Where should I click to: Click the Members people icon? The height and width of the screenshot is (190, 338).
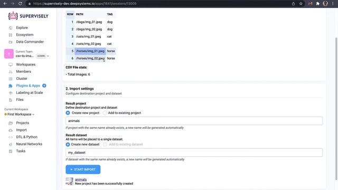point(11,72)
